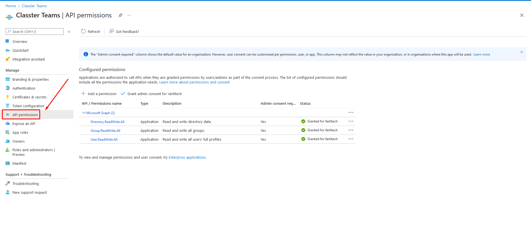This screenshot has width=531, height=252.
Task: Click the info icon in the banner
Action: point(86,54)
